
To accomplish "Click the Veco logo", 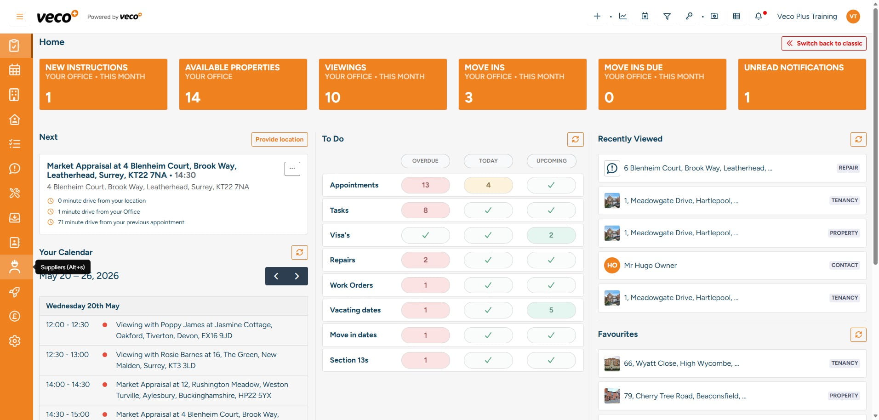I will coord(57,17).
